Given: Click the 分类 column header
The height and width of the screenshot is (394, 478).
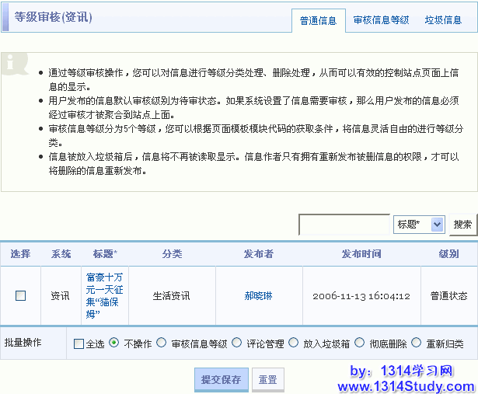Looking at the screenshot, I should (x=172, y=254).
